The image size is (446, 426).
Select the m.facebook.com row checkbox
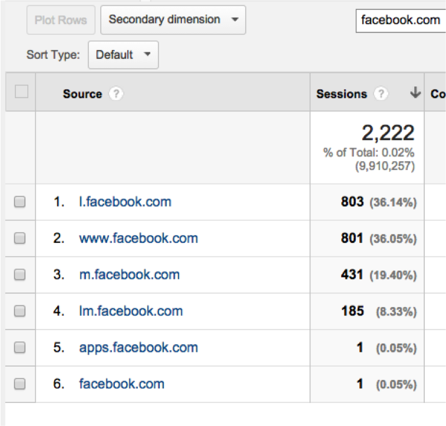coord(19,275)
